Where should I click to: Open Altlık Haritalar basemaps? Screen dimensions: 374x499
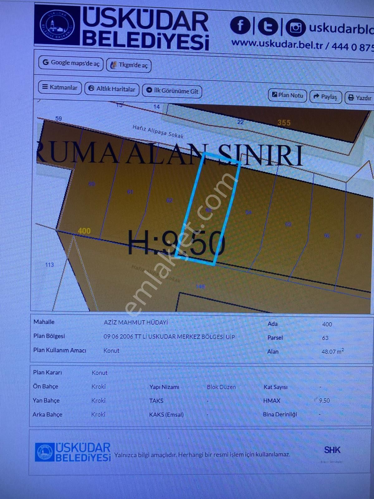(112, 89)
